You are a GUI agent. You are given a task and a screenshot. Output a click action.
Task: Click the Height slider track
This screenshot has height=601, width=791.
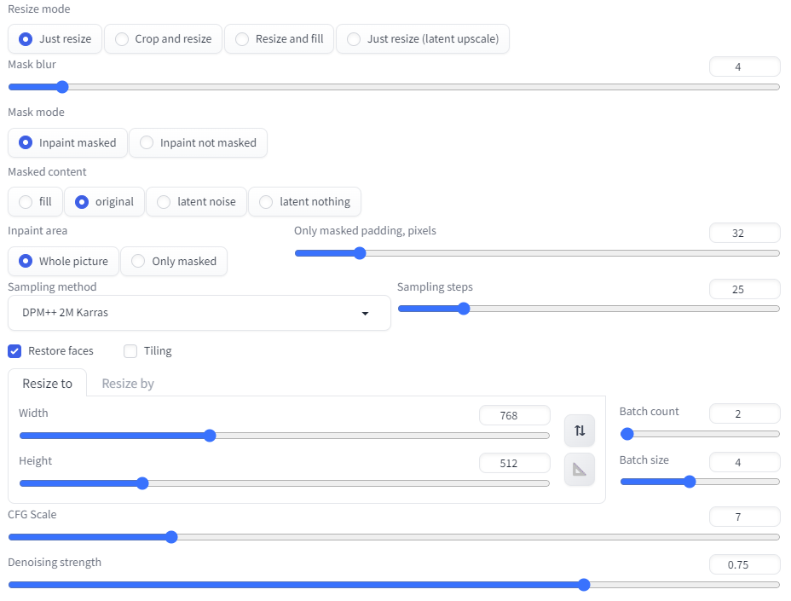285,483
